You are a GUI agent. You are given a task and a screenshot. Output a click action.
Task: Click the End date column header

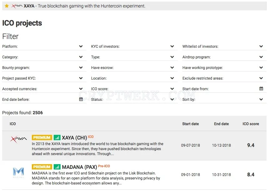pos(221,124)
